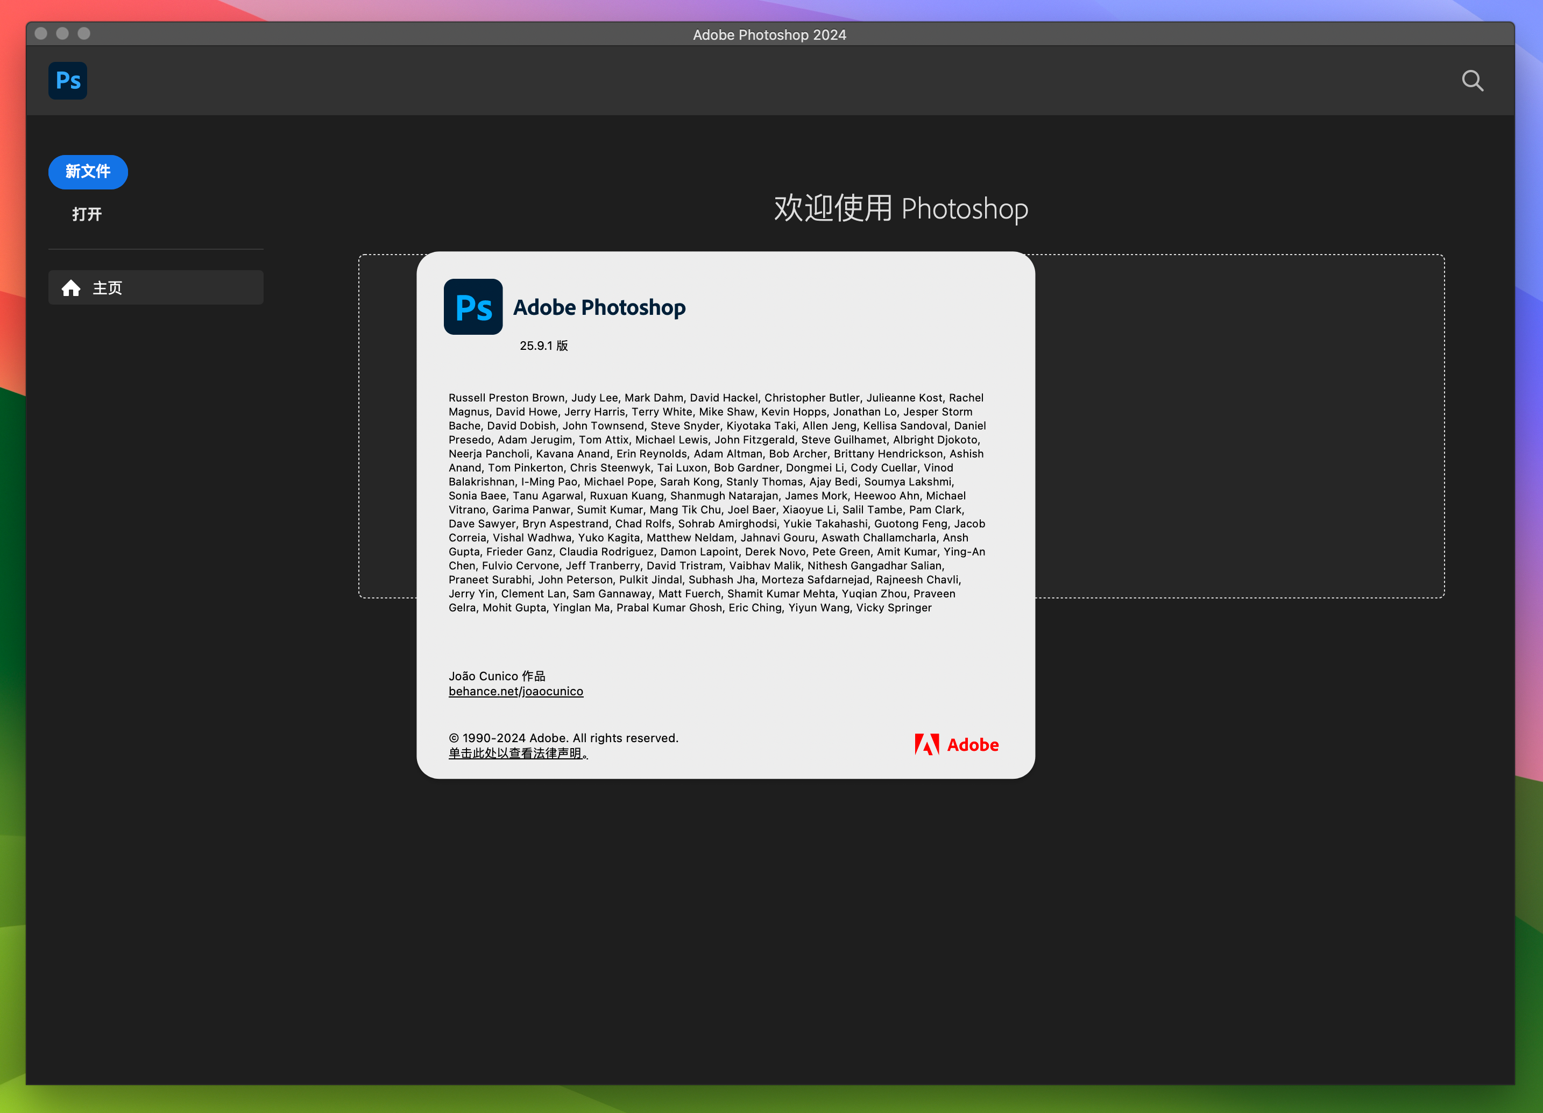The height and width of the screenshot is (1113, 1543).
Task: Minimize window with the second title bar button
Action: click(62, 33)
